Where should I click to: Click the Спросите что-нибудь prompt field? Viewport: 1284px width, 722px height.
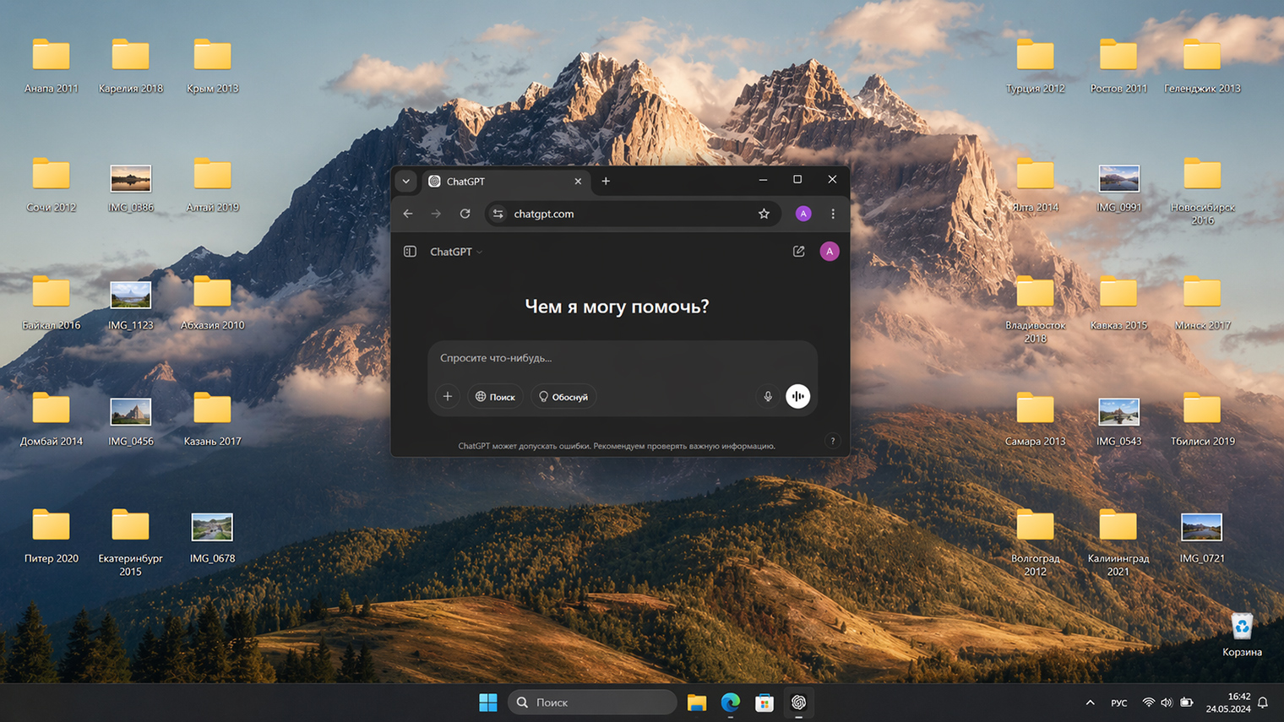591,358
